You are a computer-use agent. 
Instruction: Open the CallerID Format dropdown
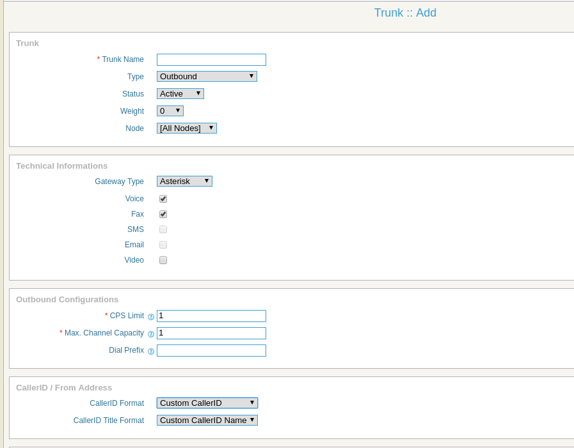coord(207,403)
